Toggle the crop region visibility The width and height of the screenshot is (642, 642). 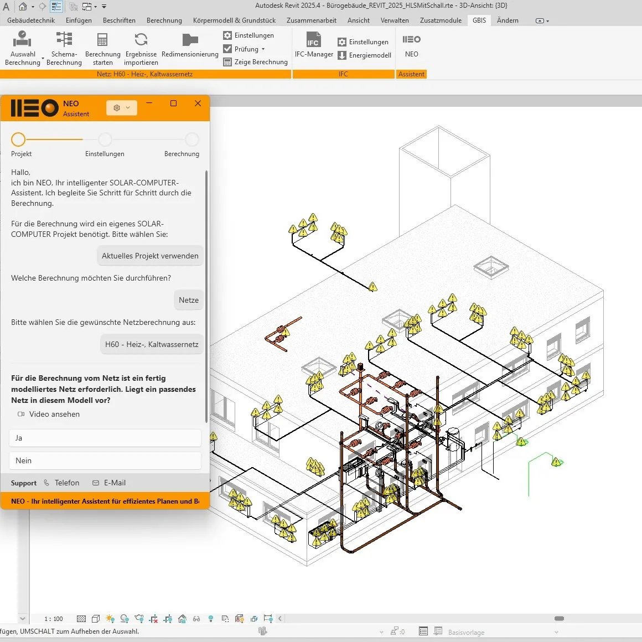168,619
